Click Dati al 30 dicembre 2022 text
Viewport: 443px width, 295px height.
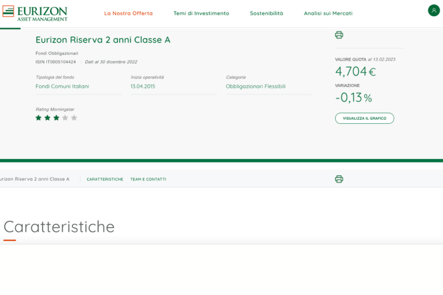(111, 62)
